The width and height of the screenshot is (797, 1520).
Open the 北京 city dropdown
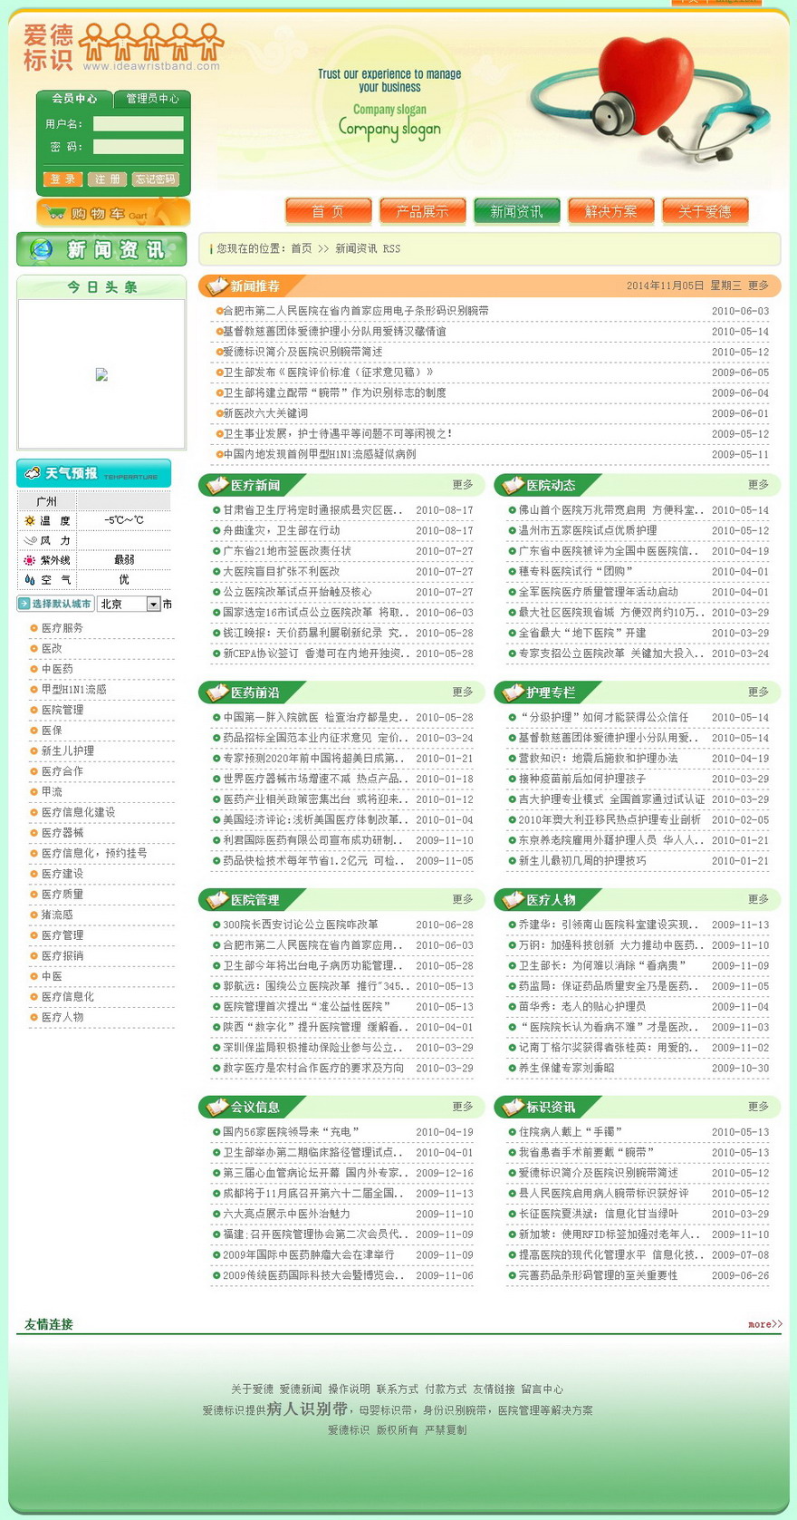[129, 604]
